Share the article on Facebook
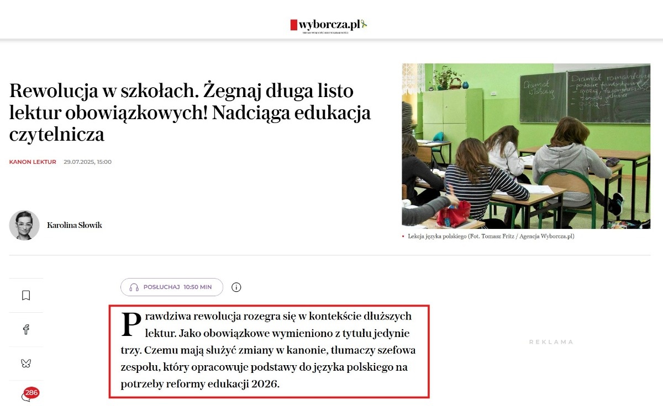This screenshot has width=663, height=406. tap(26, 330)
